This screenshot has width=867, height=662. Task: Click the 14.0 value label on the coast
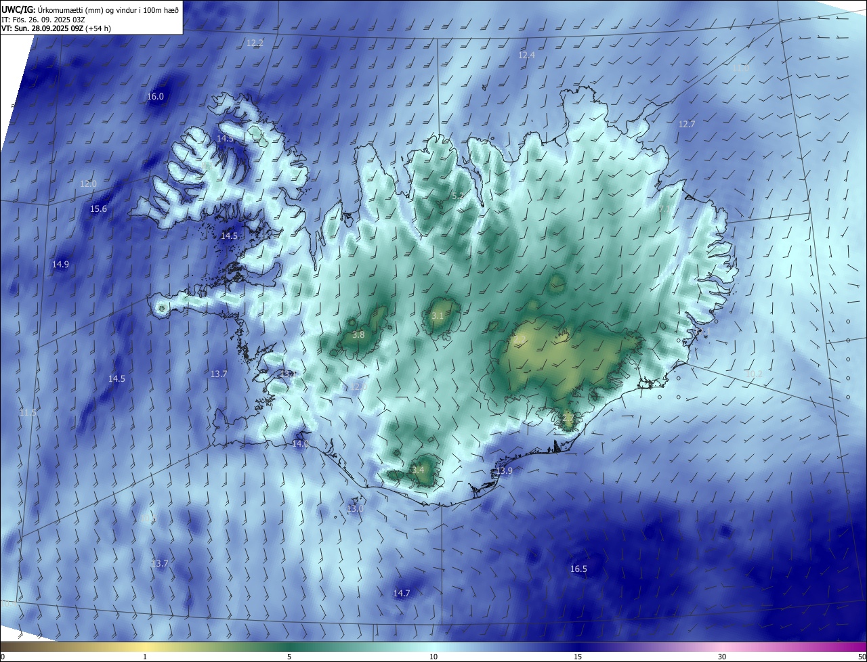[x=300, y=444]
